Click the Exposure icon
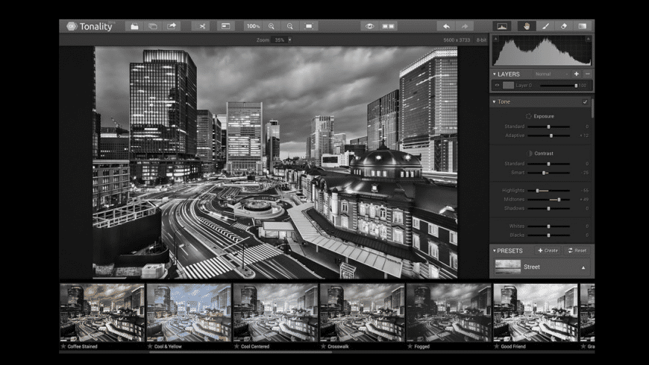The image size is (649, 365). click(x=529, y=116)
